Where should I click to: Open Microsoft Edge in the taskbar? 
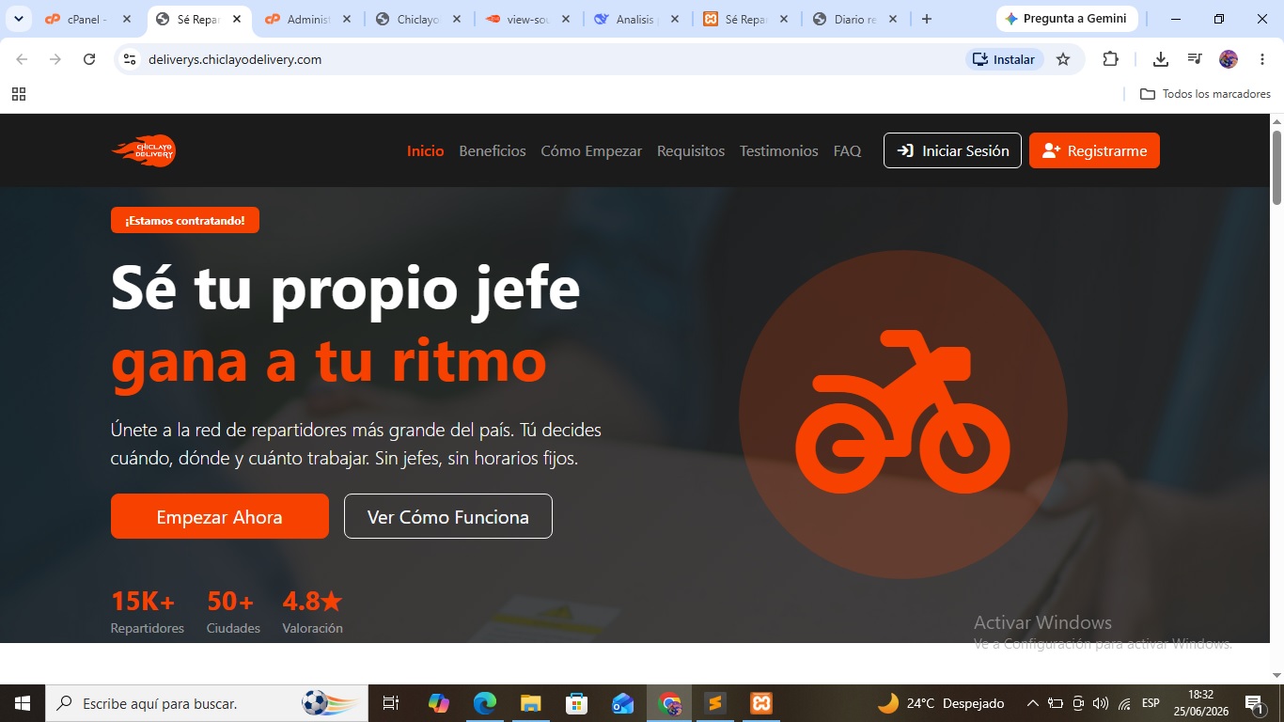[x=485, y=703]
